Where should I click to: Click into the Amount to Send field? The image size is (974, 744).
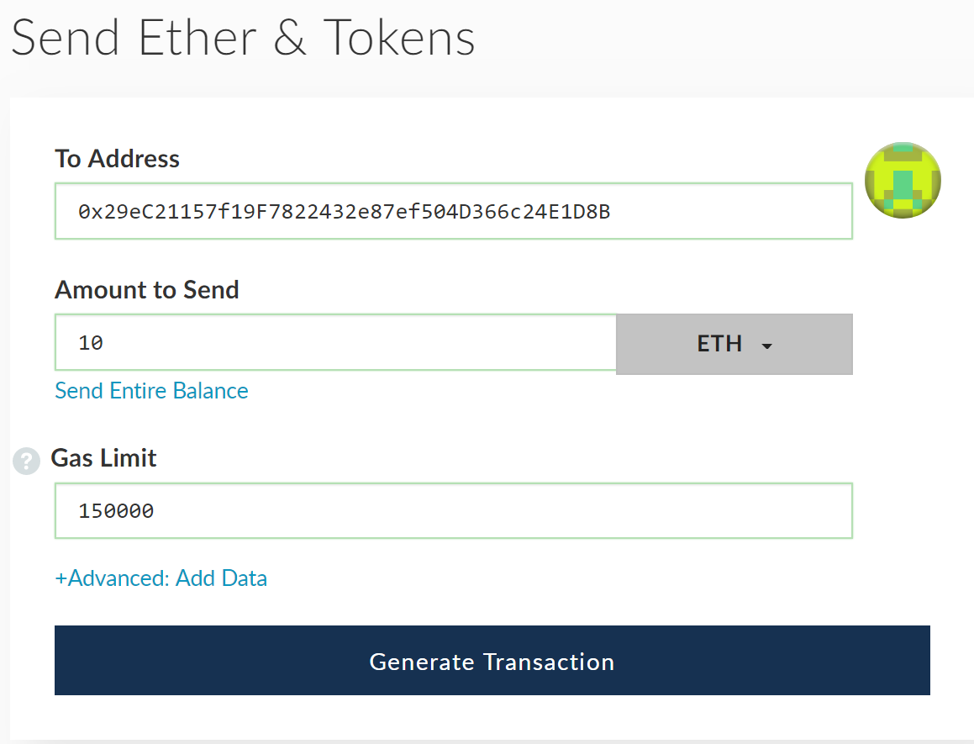(336, 342)
